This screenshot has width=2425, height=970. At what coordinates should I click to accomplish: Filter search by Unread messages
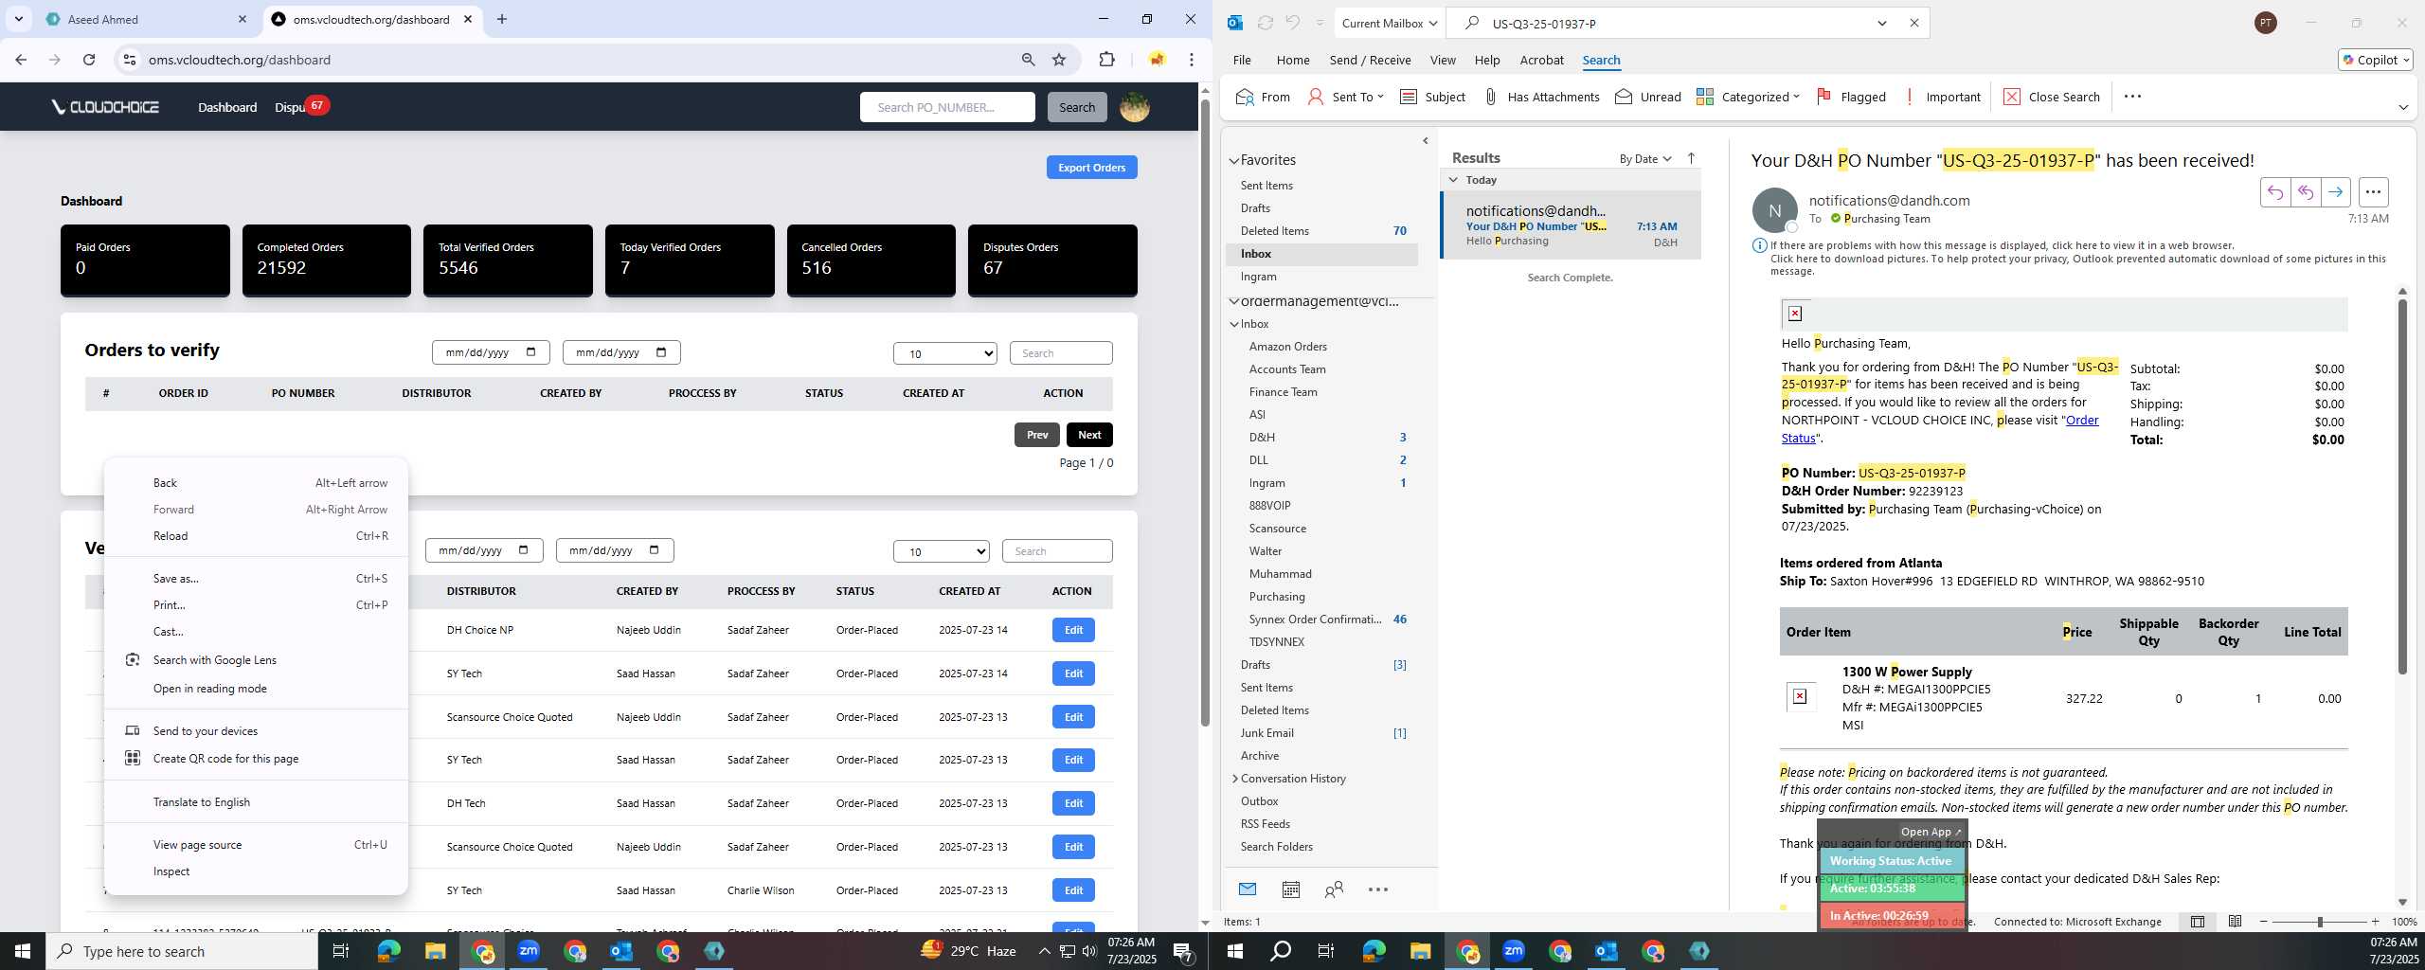tap(1648, 97)
